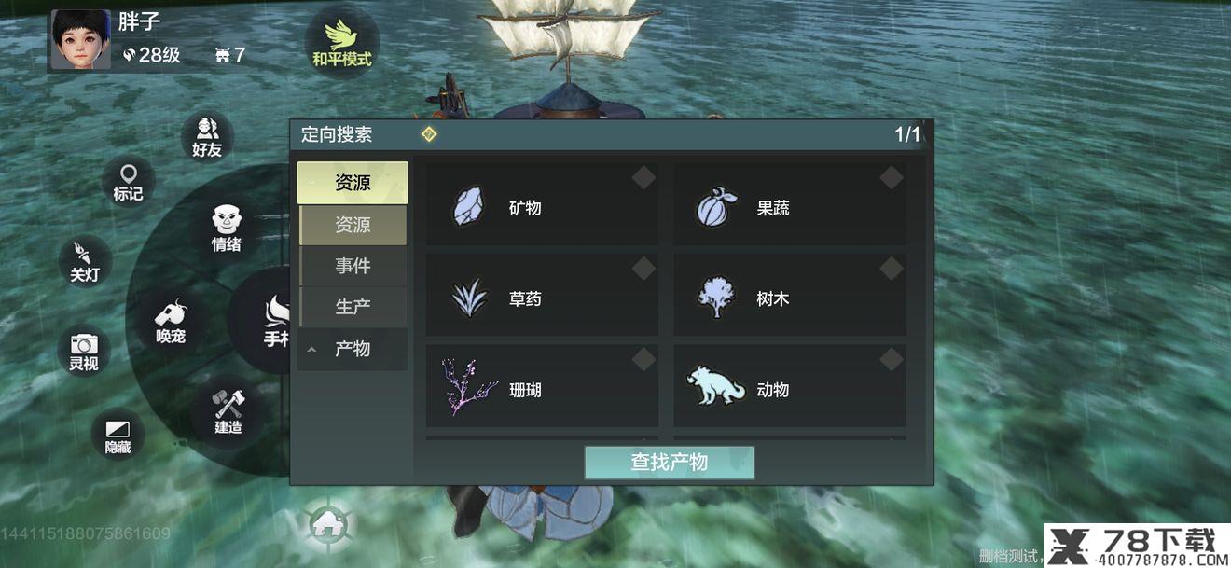
Task: Expand the 产物 category in sidebar
Action: [353, 349]
